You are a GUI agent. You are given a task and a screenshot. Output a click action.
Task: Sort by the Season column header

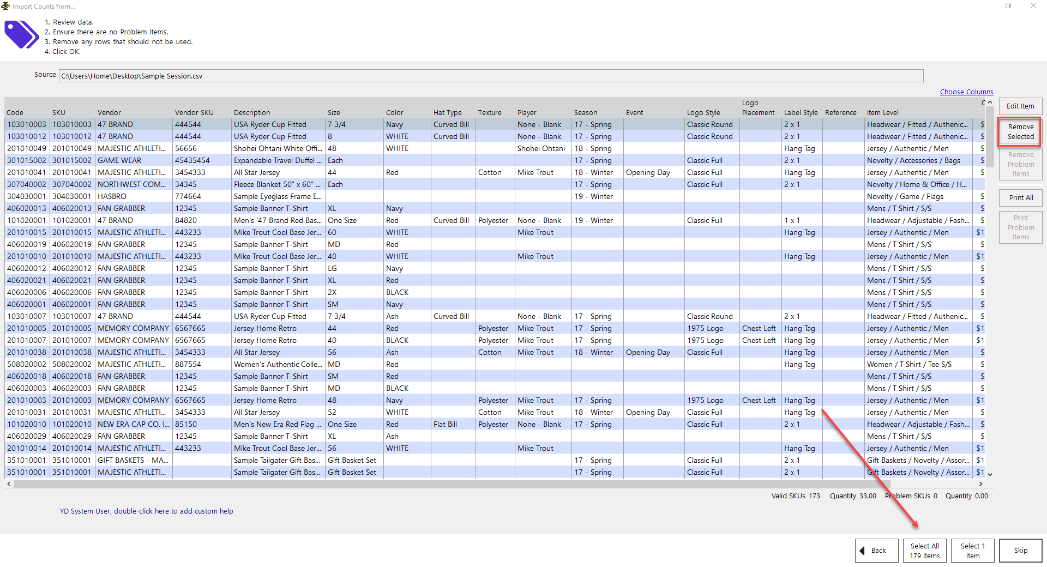(585, 113)
